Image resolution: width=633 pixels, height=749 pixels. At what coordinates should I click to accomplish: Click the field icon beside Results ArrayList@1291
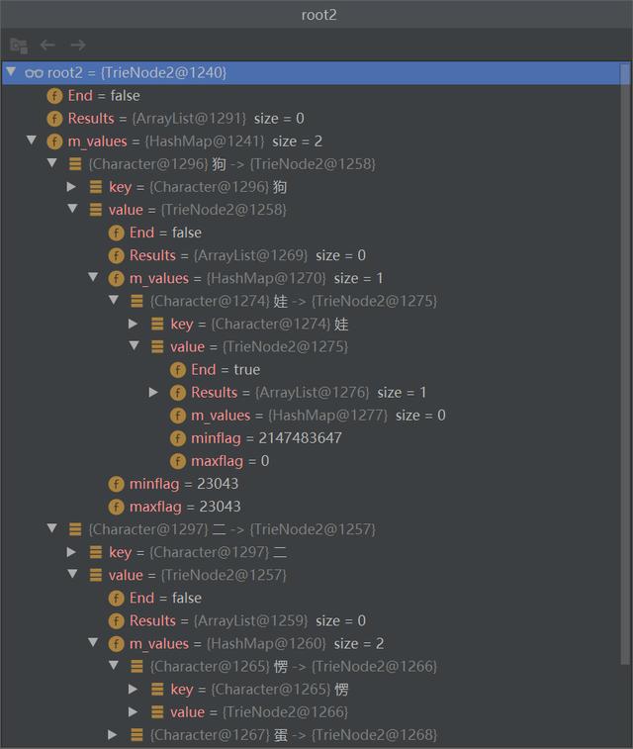tap(55, 119)
